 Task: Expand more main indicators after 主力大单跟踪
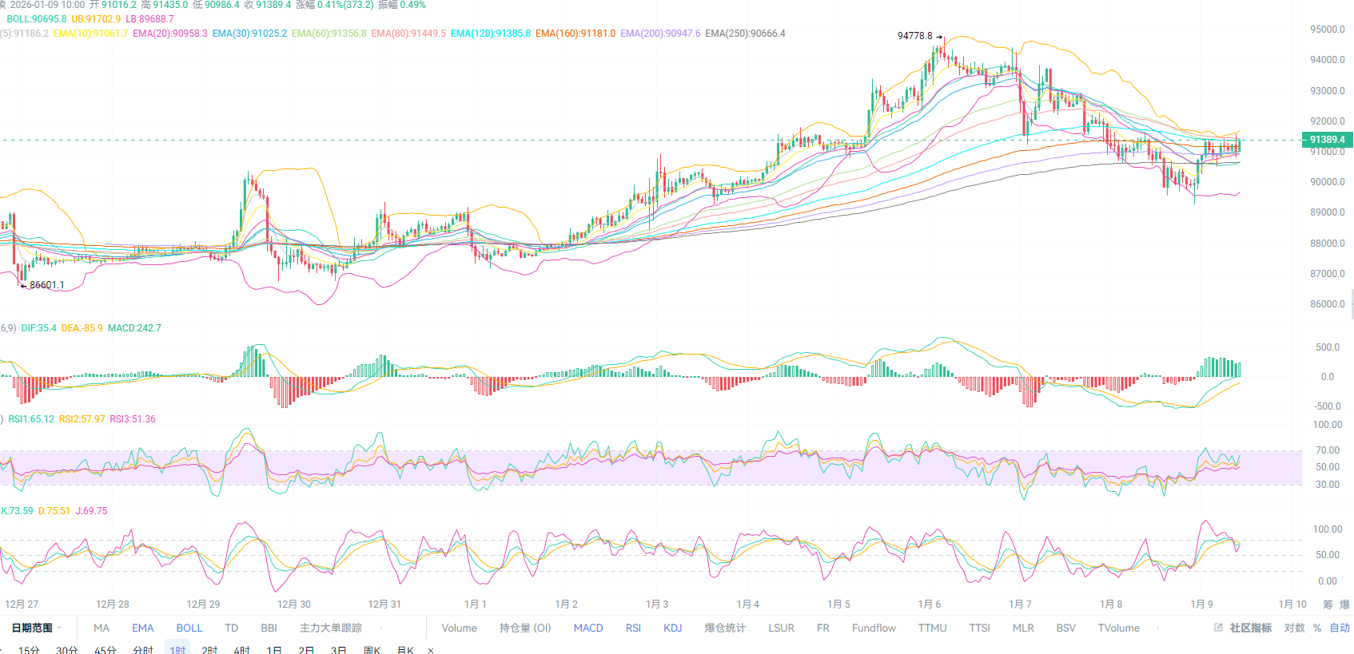point(380,628)
